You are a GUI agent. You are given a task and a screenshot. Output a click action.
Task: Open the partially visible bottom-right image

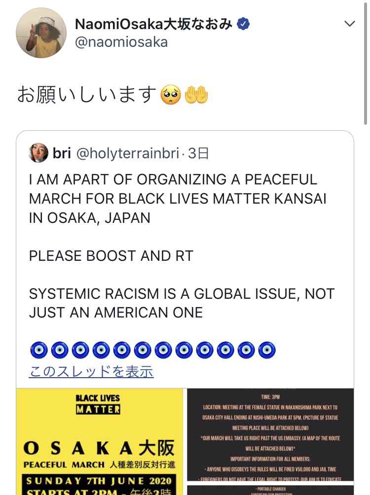point(270,490)
